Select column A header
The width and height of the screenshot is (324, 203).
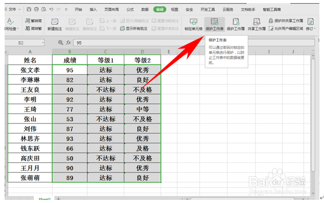(30, 52)
